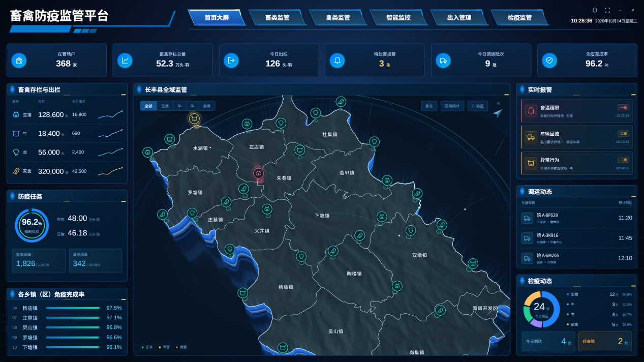Open the 出入管理 tab
This screenshot has height=362, width=644.
[x=459, y=17]
